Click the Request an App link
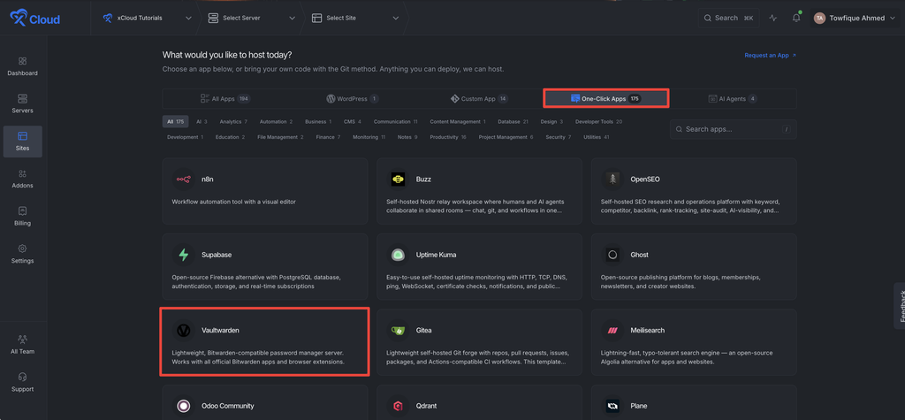The width and height of the screenshot is (905, 420). 770,56
